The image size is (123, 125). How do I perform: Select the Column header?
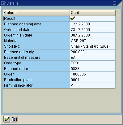click(x=36, y=13)
